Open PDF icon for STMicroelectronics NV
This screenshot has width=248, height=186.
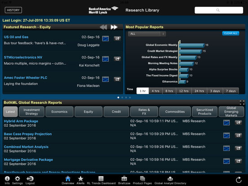105,59
